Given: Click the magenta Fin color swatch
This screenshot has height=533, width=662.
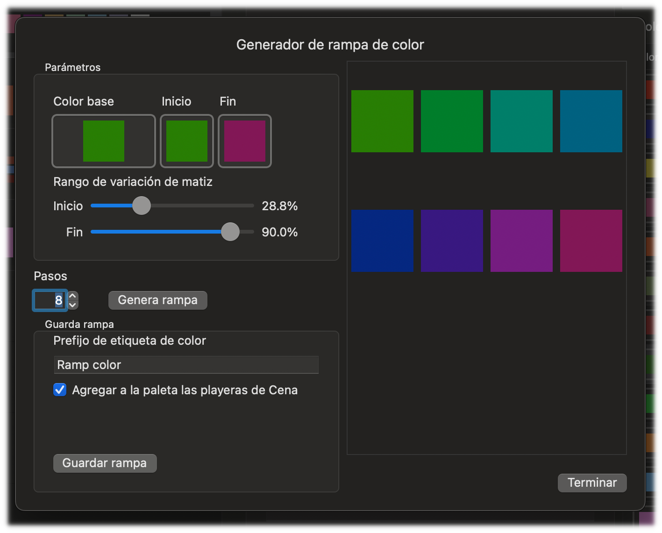Looking at the screenshot, I should tap(244, 141).
